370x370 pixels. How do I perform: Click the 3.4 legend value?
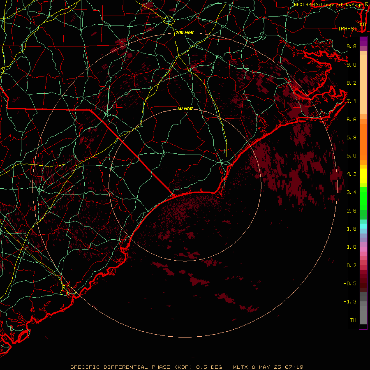coord(351,192)
